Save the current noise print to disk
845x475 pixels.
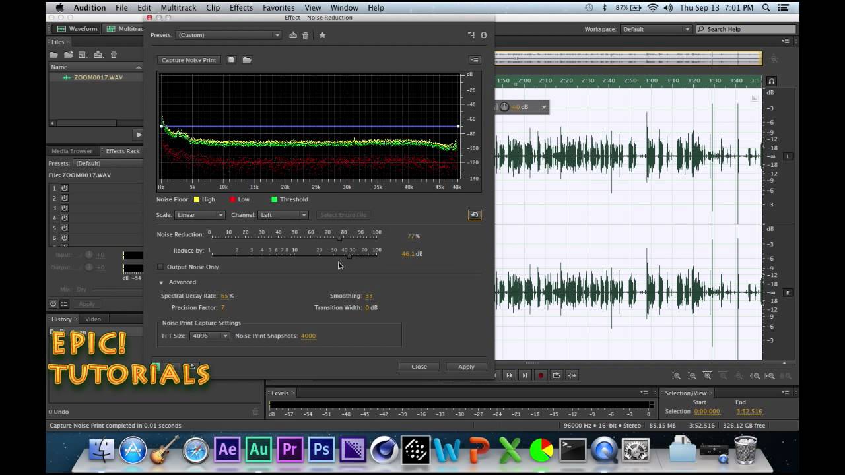pos(231,60)
